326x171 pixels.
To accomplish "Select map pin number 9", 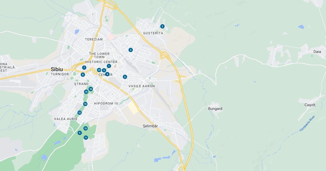I will pyautogui.click(x=80, y=133).
